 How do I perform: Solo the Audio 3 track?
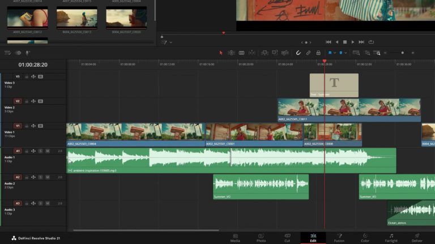pyautogui.click(x=41, y=203)
